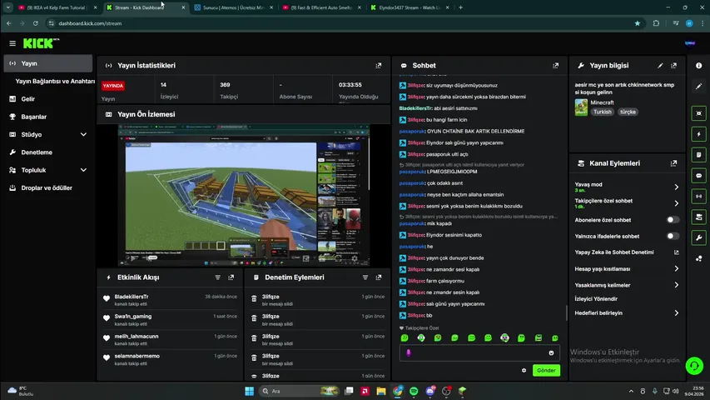
Task: Toggle Yalnızca ifadelerle sohbet switch
Action: click(x=673, y=237)
